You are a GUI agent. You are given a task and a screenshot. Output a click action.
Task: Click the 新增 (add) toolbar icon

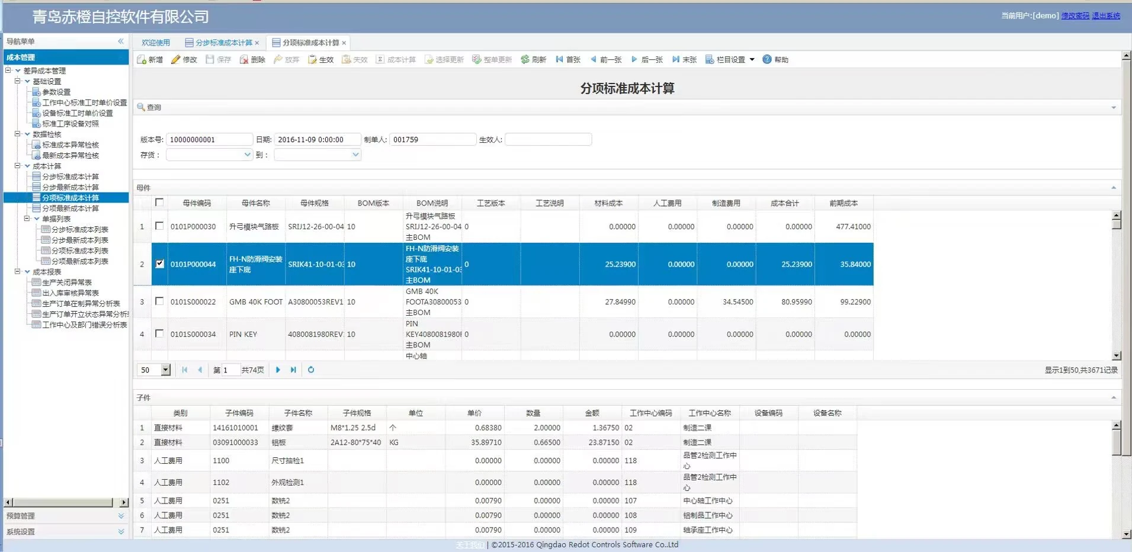point(142,59)
